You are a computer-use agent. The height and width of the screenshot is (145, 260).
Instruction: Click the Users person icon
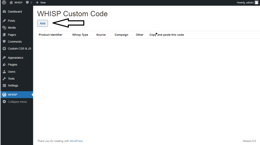(x=4, y=72)
